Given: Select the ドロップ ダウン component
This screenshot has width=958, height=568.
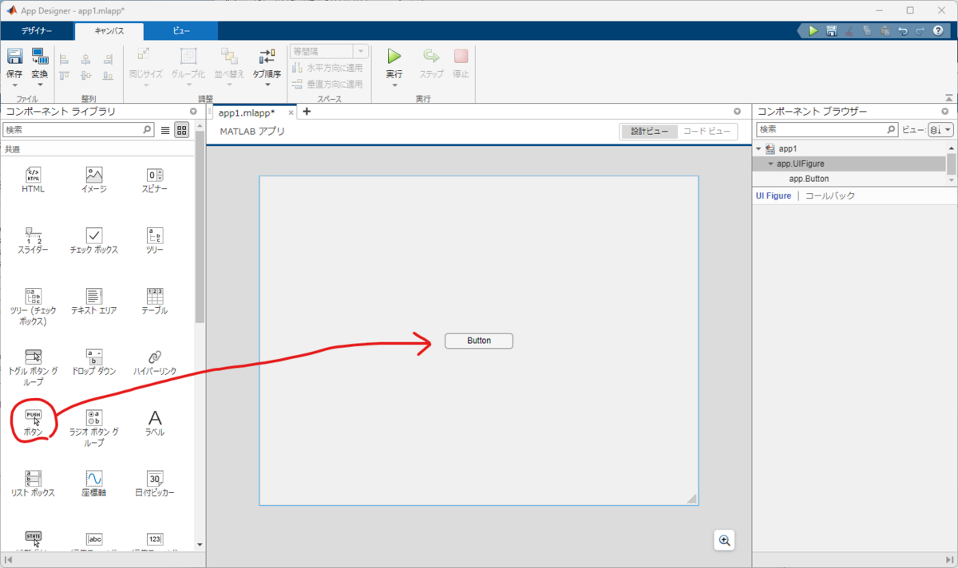Looking at the screenshot, I should (94, 362).
